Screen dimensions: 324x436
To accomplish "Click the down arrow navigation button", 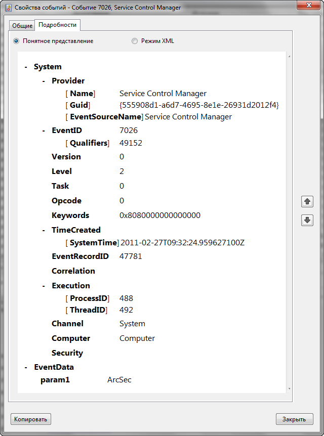I will (307, 220).
